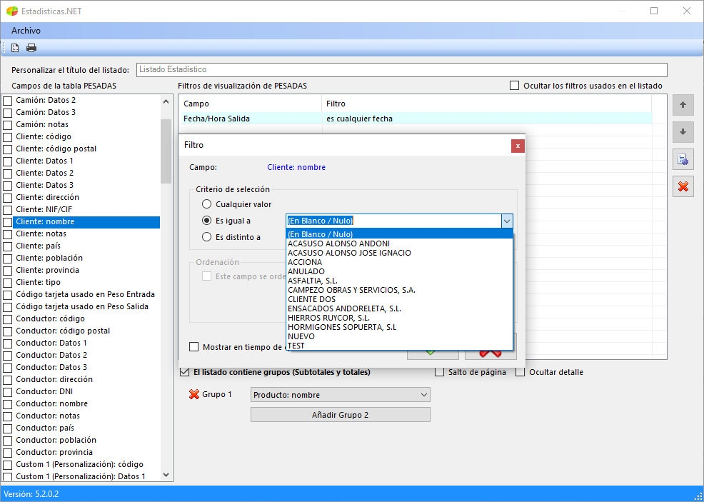This screenshot has height=502, width=704.
Task: Select 'Cliente: dirección' in the field list
Action: coord(48,198)
